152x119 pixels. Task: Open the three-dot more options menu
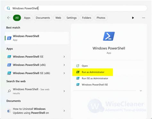(x=144, y=18)
